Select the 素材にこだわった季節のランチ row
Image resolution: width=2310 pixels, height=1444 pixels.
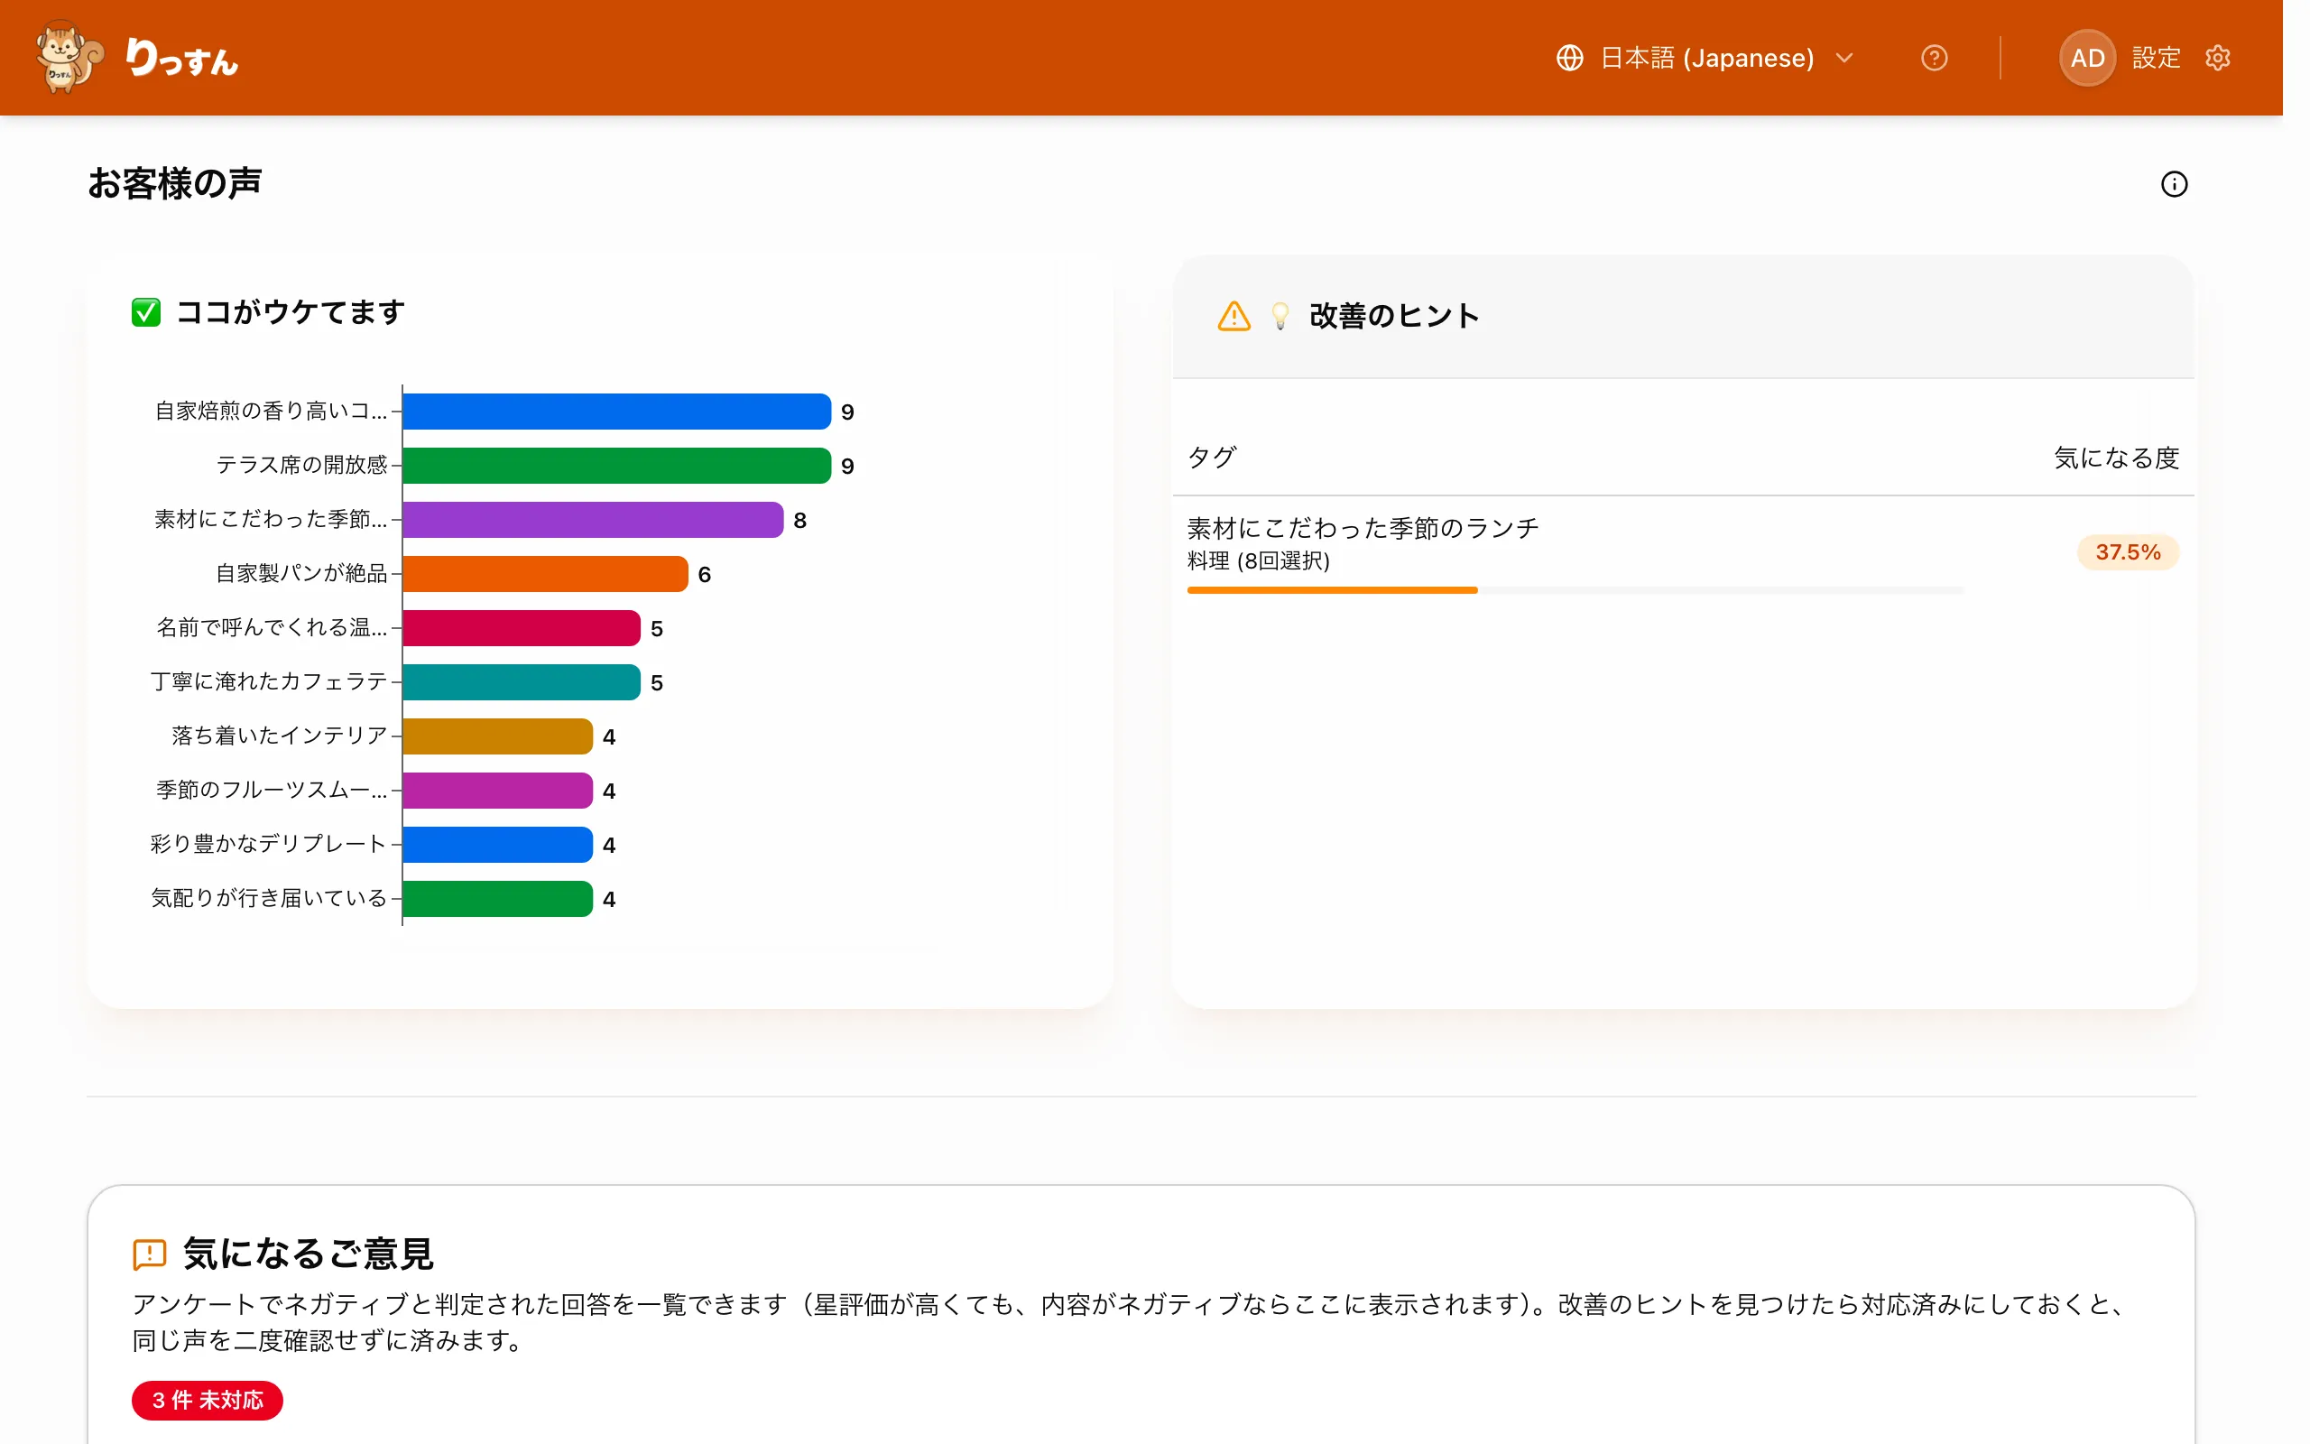click(1683, 554)
